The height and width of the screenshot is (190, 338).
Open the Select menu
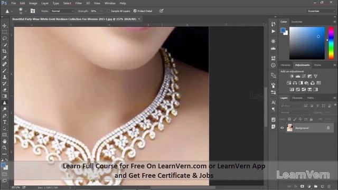click(67, 3)
